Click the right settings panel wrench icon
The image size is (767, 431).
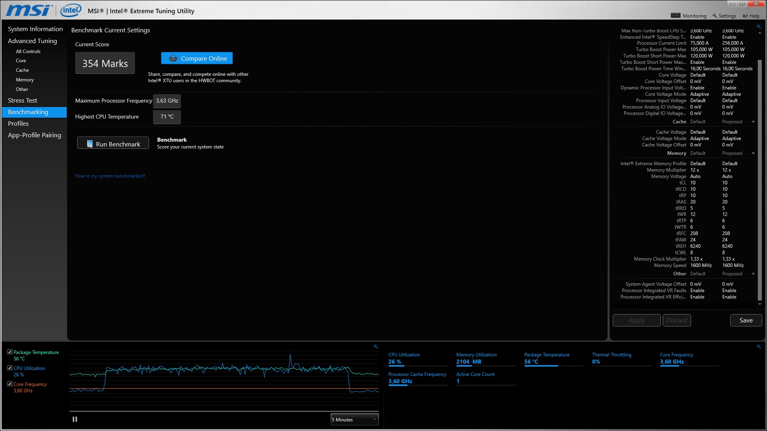(x=758, y=27)
